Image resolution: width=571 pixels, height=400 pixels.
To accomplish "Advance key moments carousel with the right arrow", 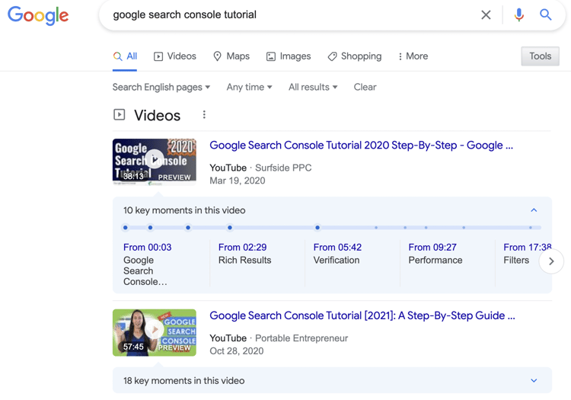I will pos(551,261).
